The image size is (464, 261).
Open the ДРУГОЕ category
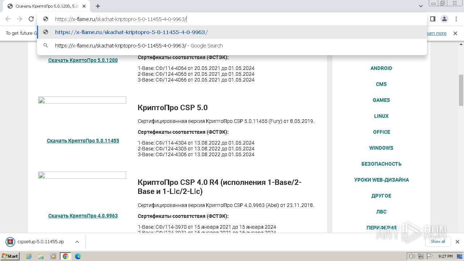[x=381, y=196]
